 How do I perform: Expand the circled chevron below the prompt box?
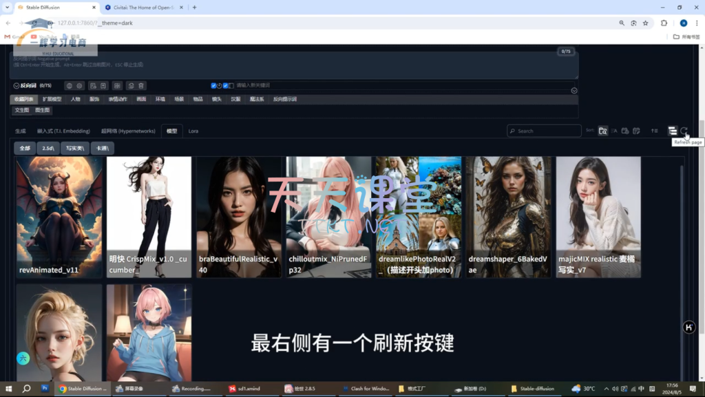[x=574, y=90]
